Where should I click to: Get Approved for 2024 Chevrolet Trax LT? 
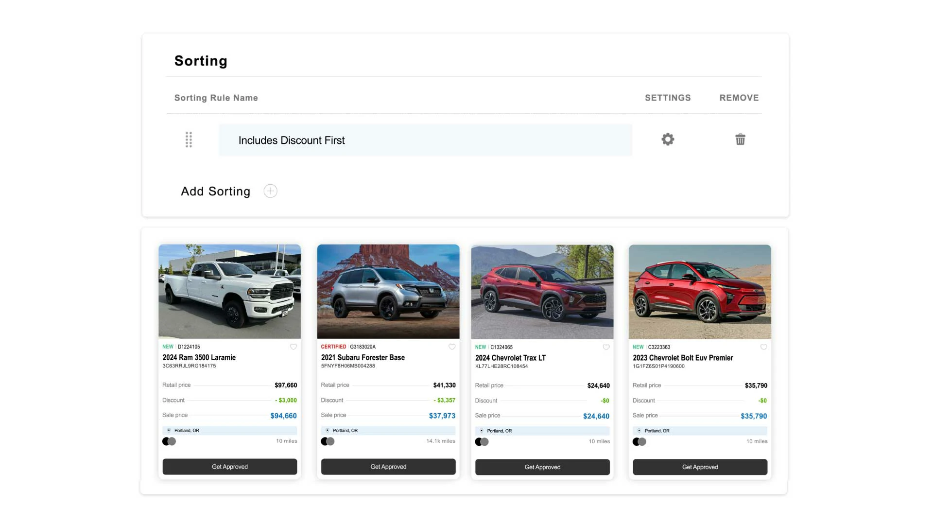pos(542,467)
